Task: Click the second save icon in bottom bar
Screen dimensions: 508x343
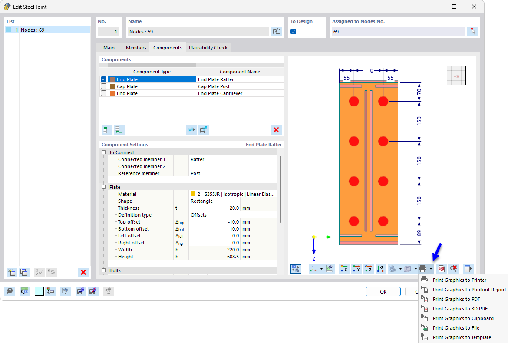Action: point(93,291)
